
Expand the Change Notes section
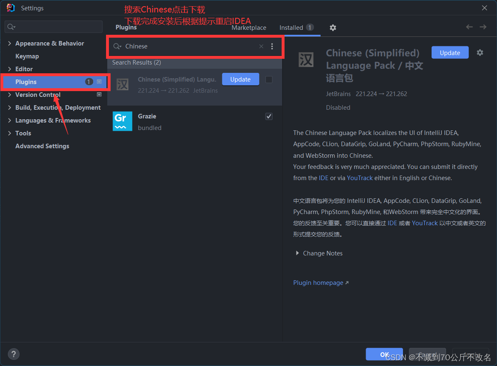297,253
